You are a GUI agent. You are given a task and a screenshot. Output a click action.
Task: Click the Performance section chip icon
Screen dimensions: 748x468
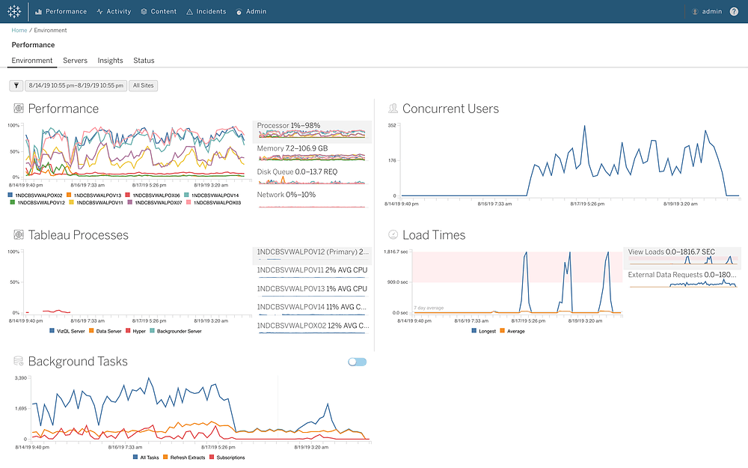click(x=19, y=109)
